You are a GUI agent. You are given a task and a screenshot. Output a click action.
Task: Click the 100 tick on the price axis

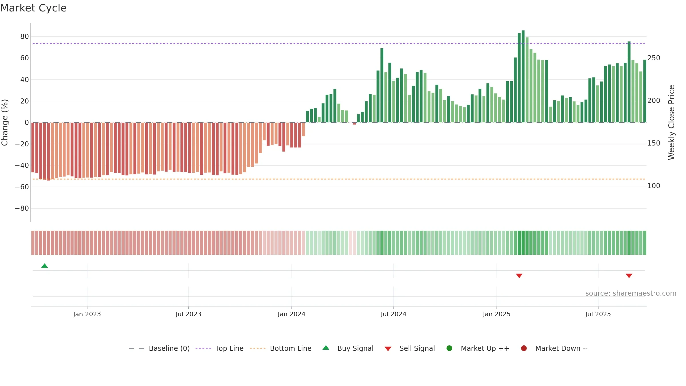coord(654,186)
